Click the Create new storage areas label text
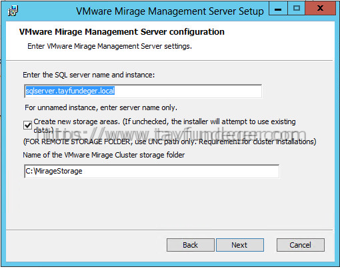 165,125
